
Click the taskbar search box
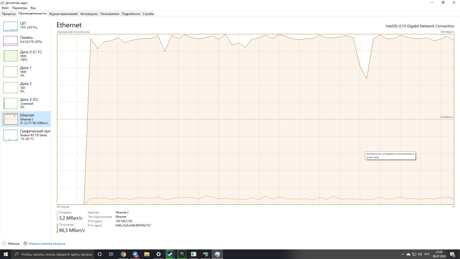[53, 254]
